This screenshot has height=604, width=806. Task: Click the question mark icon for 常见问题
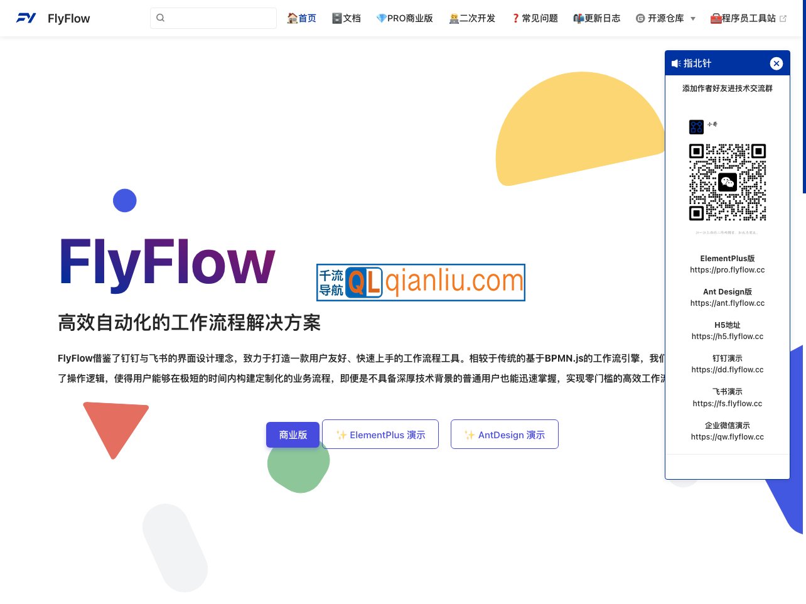click(515, 18)
